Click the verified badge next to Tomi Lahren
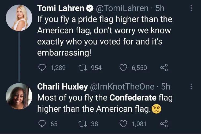 click(89, 9)
